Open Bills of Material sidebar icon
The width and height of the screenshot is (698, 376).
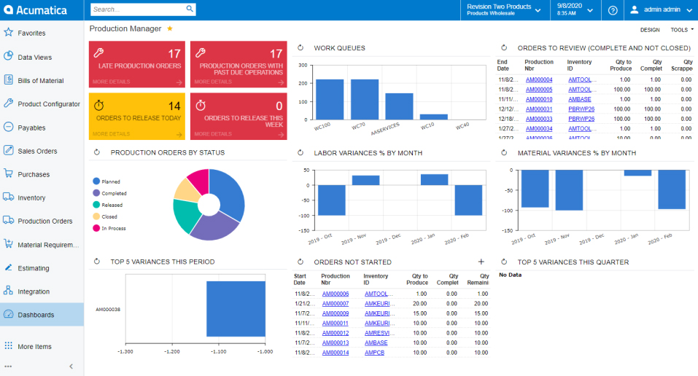(8, 79)
